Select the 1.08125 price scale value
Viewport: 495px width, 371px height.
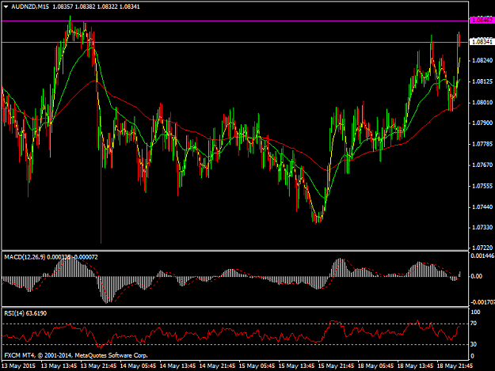[x=482, y=81]
